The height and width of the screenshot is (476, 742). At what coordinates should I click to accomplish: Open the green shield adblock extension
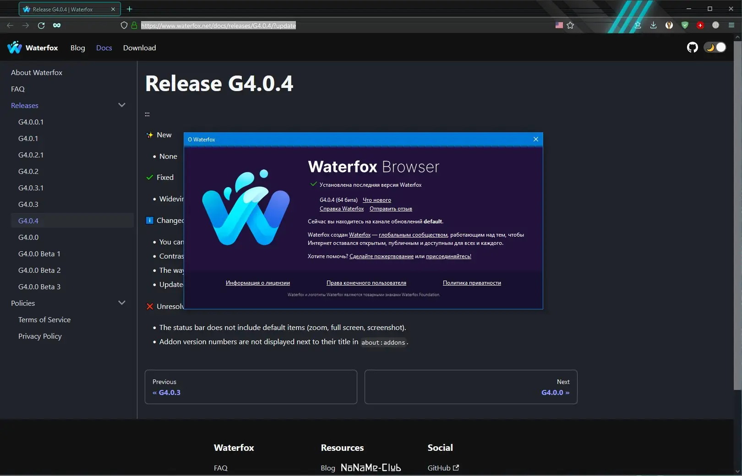(x=685, y=25)
